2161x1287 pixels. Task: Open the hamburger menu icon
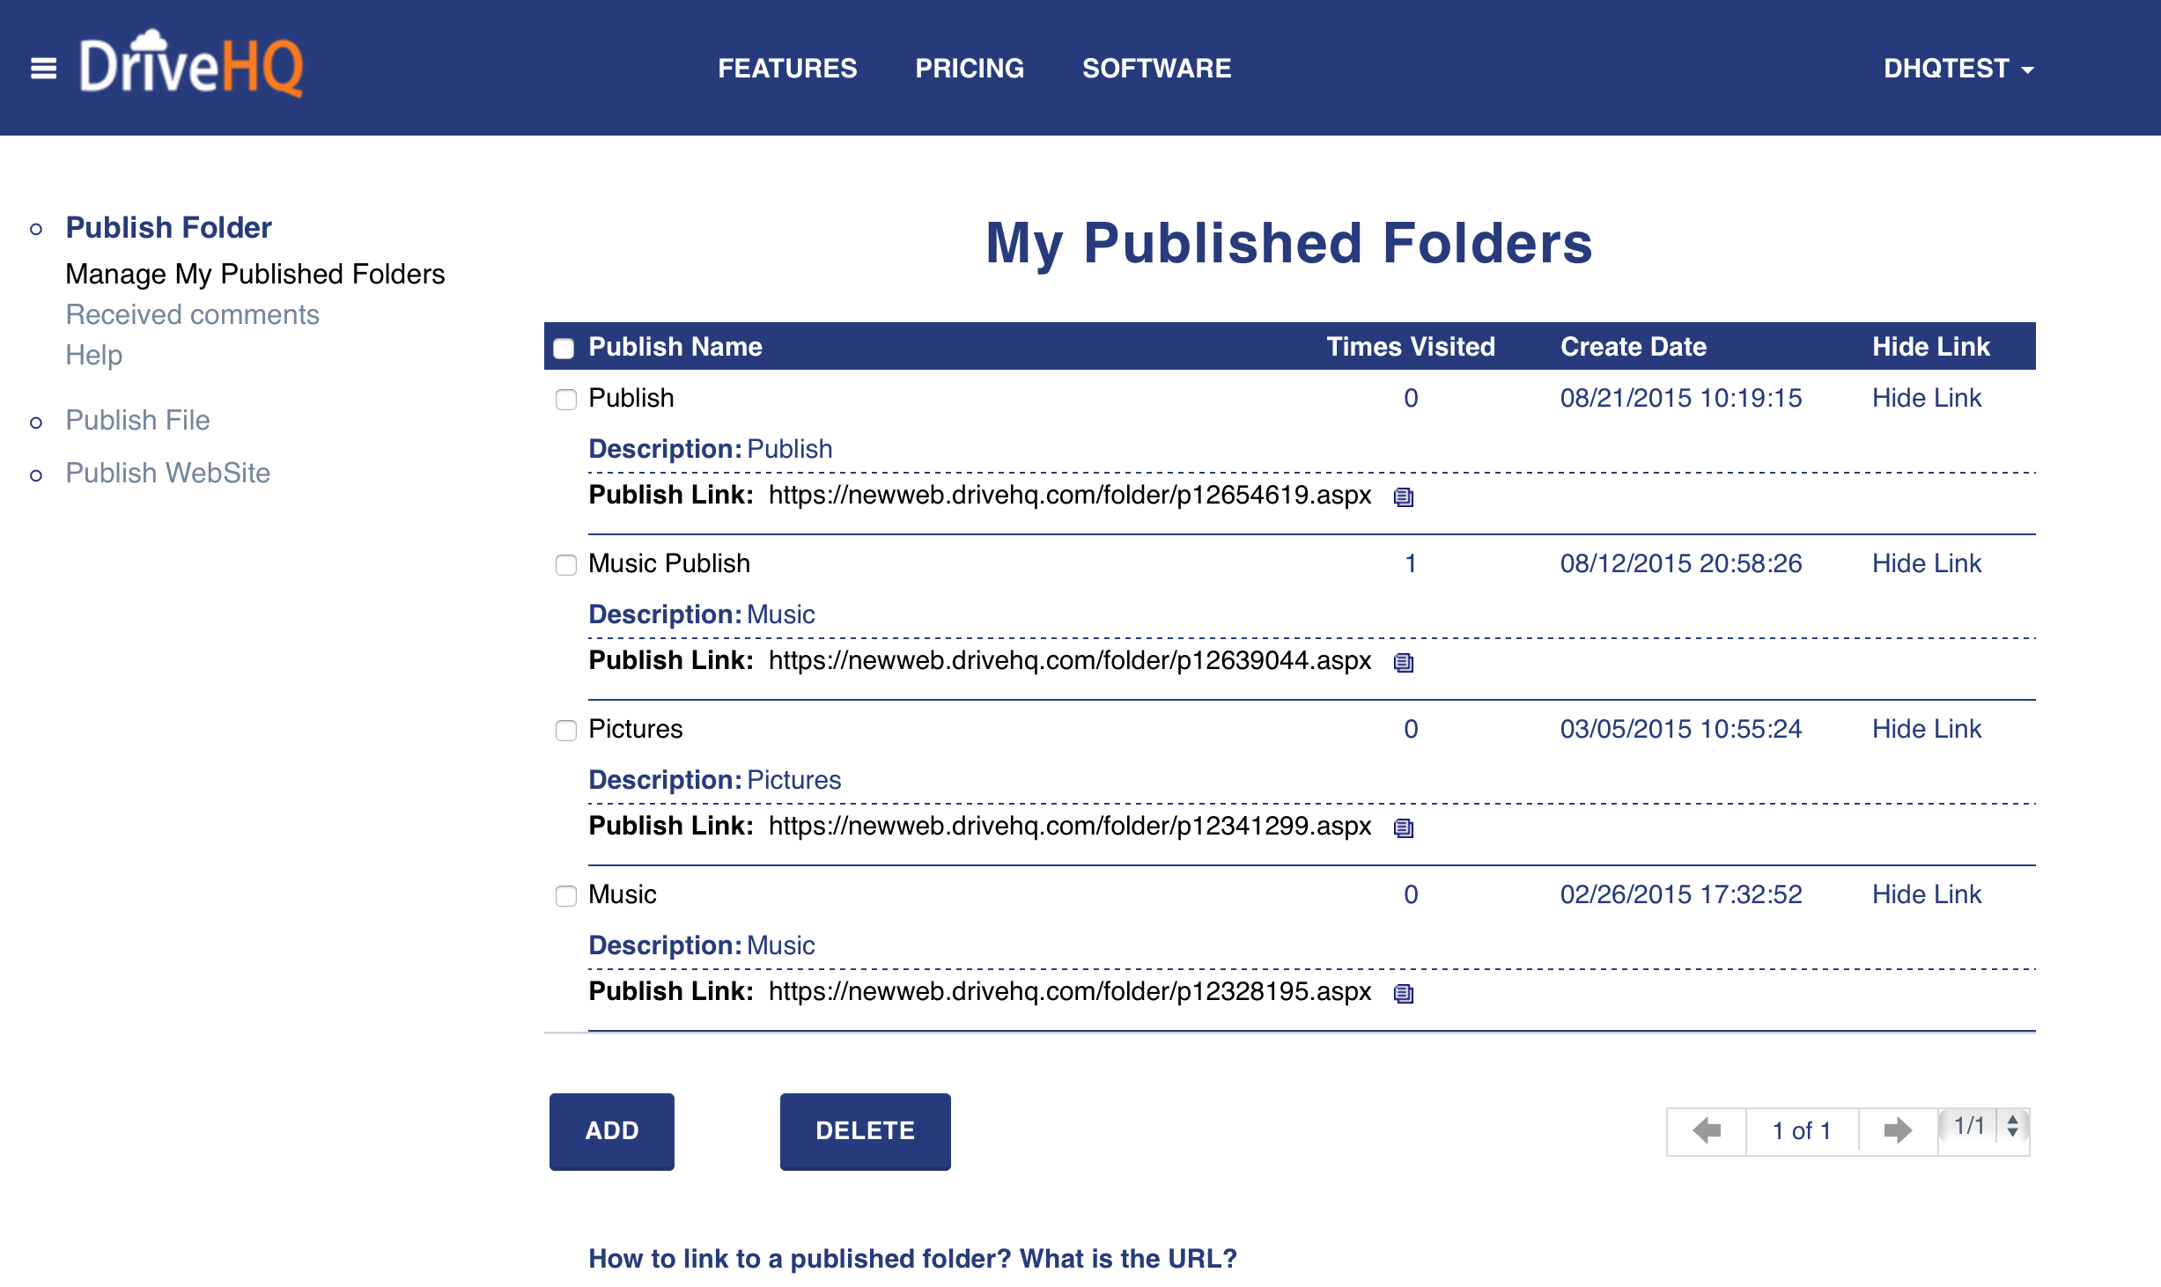(x=43, y=68)
